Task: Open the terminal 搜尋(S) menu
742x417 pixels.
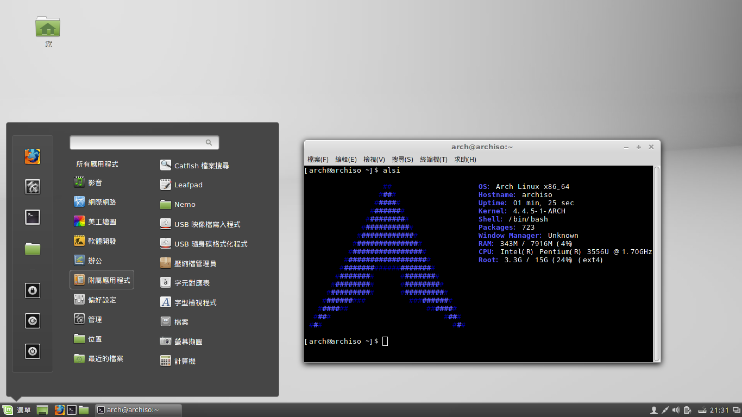Action: [403, 159]
